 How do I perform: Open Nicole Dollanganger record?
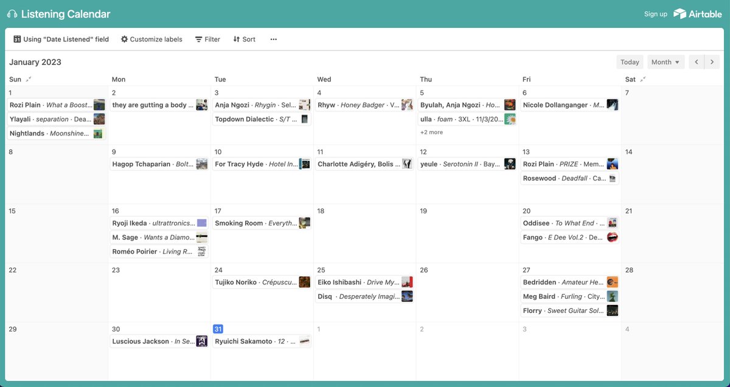click(571, 105)
